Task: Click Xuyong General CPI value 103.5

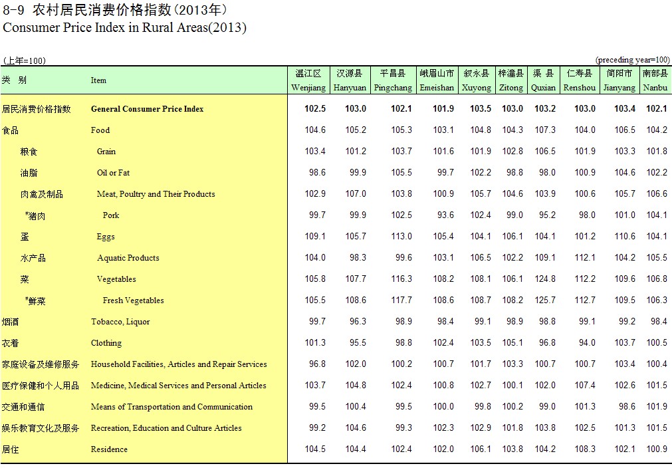Action: (x=481, y=109)
